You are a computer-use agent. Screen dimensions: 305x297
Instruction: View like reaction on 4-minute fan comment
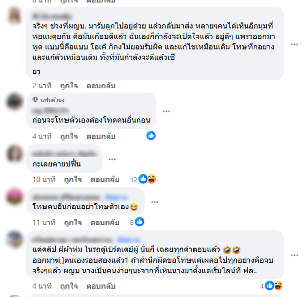[151, 136]
